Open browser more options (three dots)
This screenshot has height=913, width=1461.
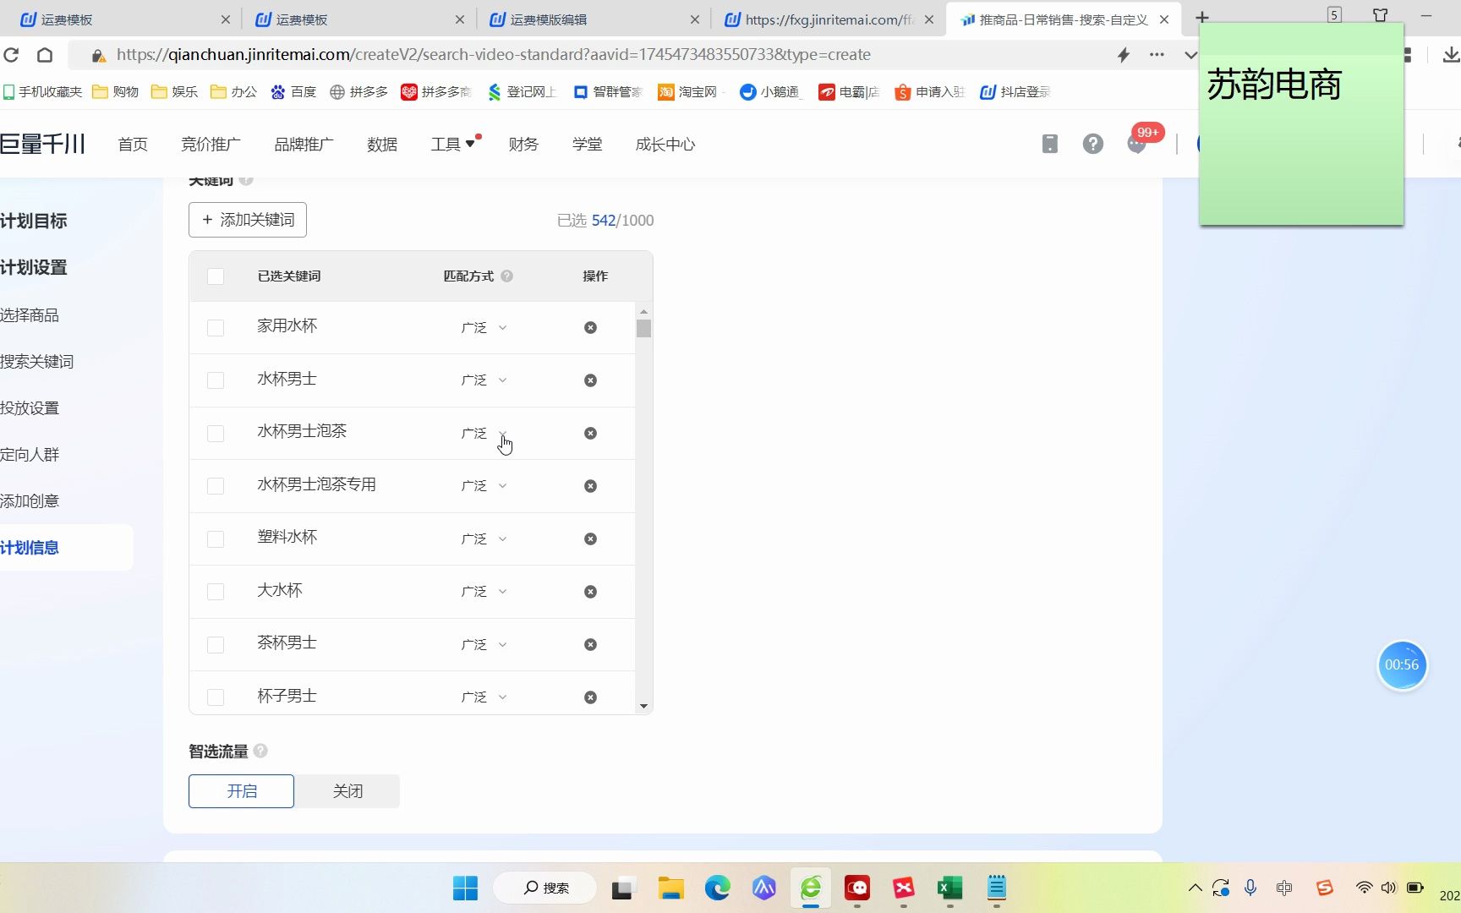(x=1157, y=55)
